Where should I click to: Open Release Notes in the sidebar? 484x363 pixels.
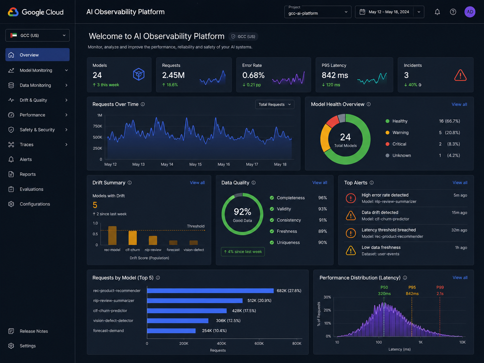[x=37, y=331]
